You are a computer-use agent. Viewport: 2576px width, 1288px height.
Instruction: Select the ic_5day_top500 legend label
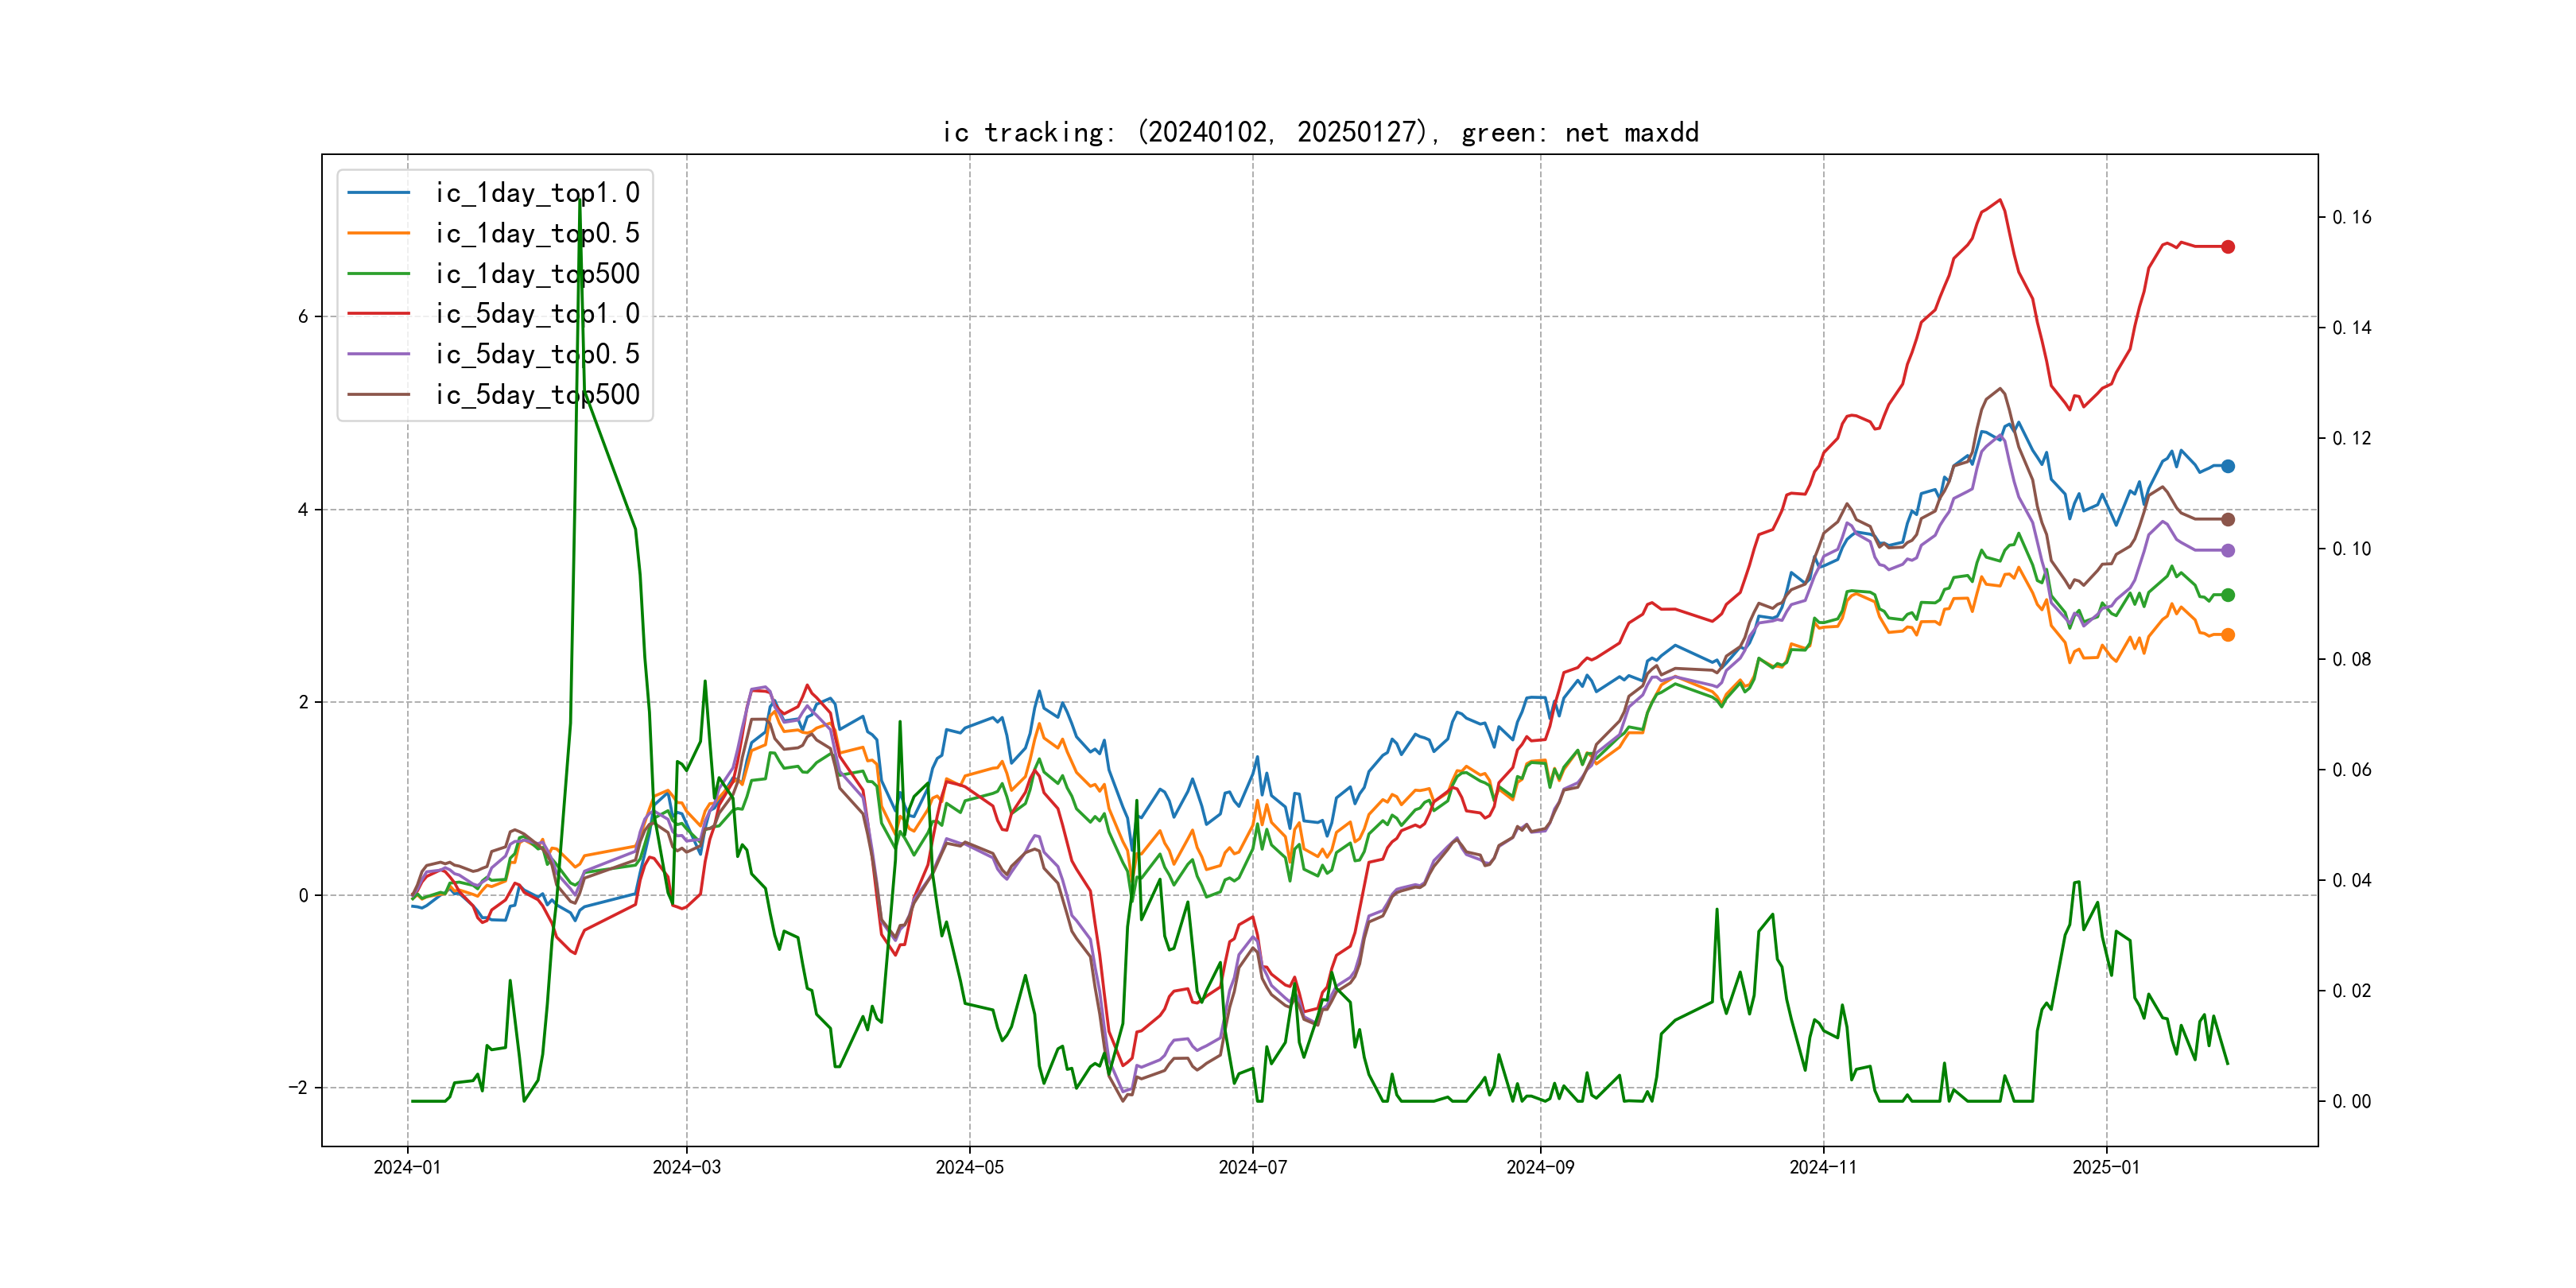point(537,395)
